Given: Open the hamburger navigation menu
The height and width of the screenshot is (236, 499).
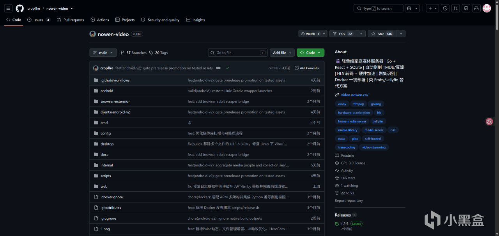Looking at the screenshot, I should coord(8,8).
